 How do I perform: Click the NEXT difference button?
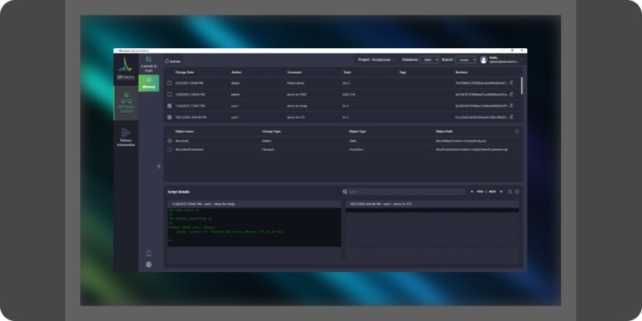492,192
